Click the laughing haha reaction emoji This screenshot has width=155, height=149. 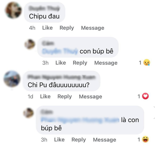(x=145, y=139)
